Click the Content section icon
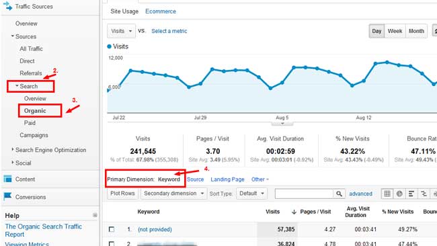The width and height of the screenshot is (437, 246). tap(8, 179)
